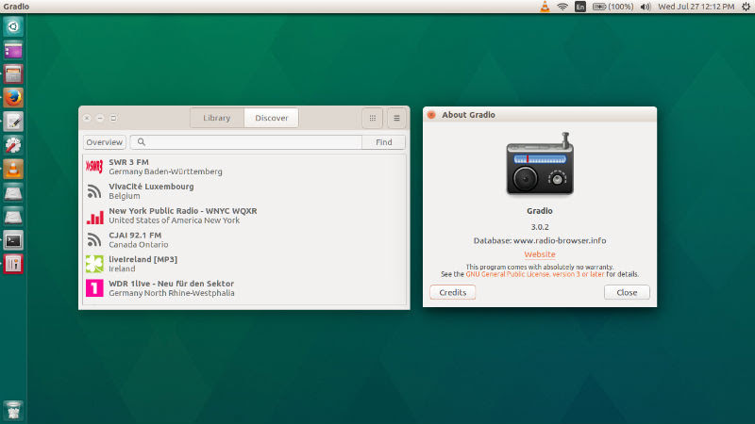Click the VivaCité Luxembourg feed icon
The height and width of the screenshot is (424, 755).
tap(94, 191)
